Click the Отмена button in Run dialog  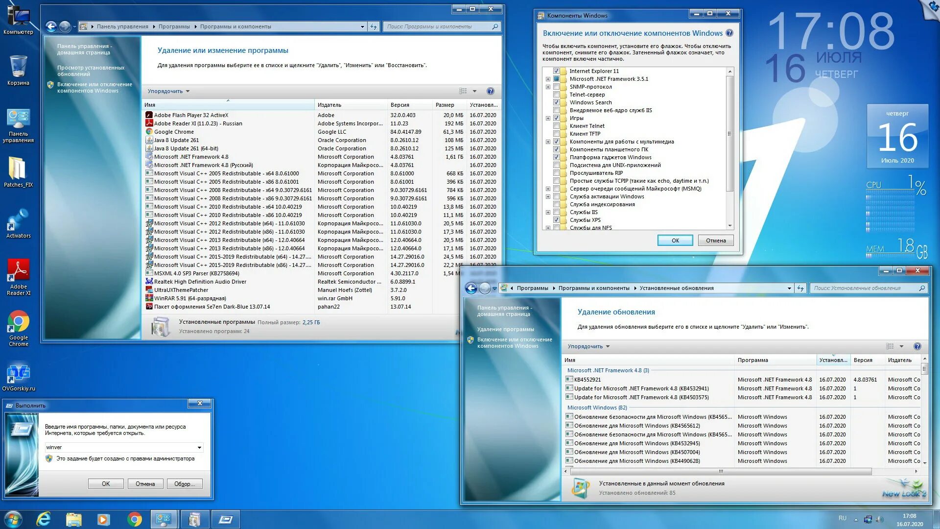click(x=144, y=483)
